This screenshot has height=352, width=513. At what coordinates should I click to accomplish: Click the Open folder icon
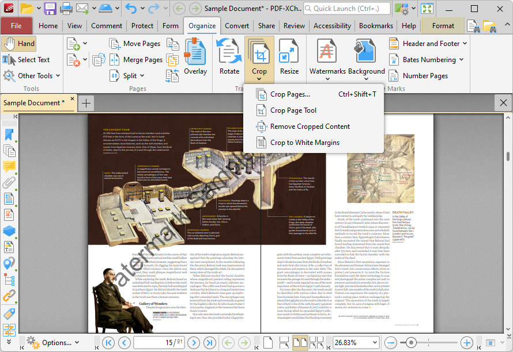pyautogui.click(x=27, y=9)
